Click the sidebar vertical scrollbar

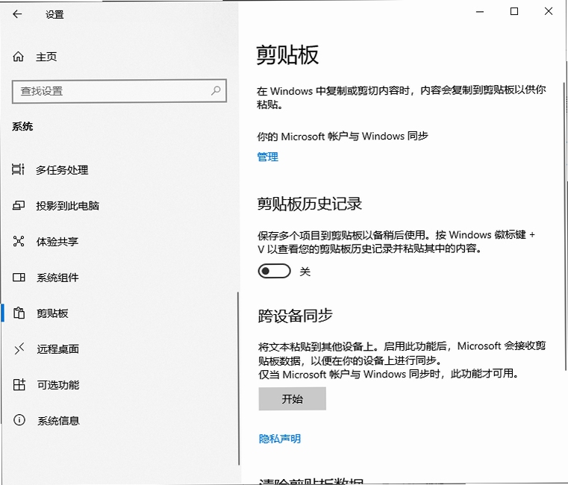tap(238, 378)
